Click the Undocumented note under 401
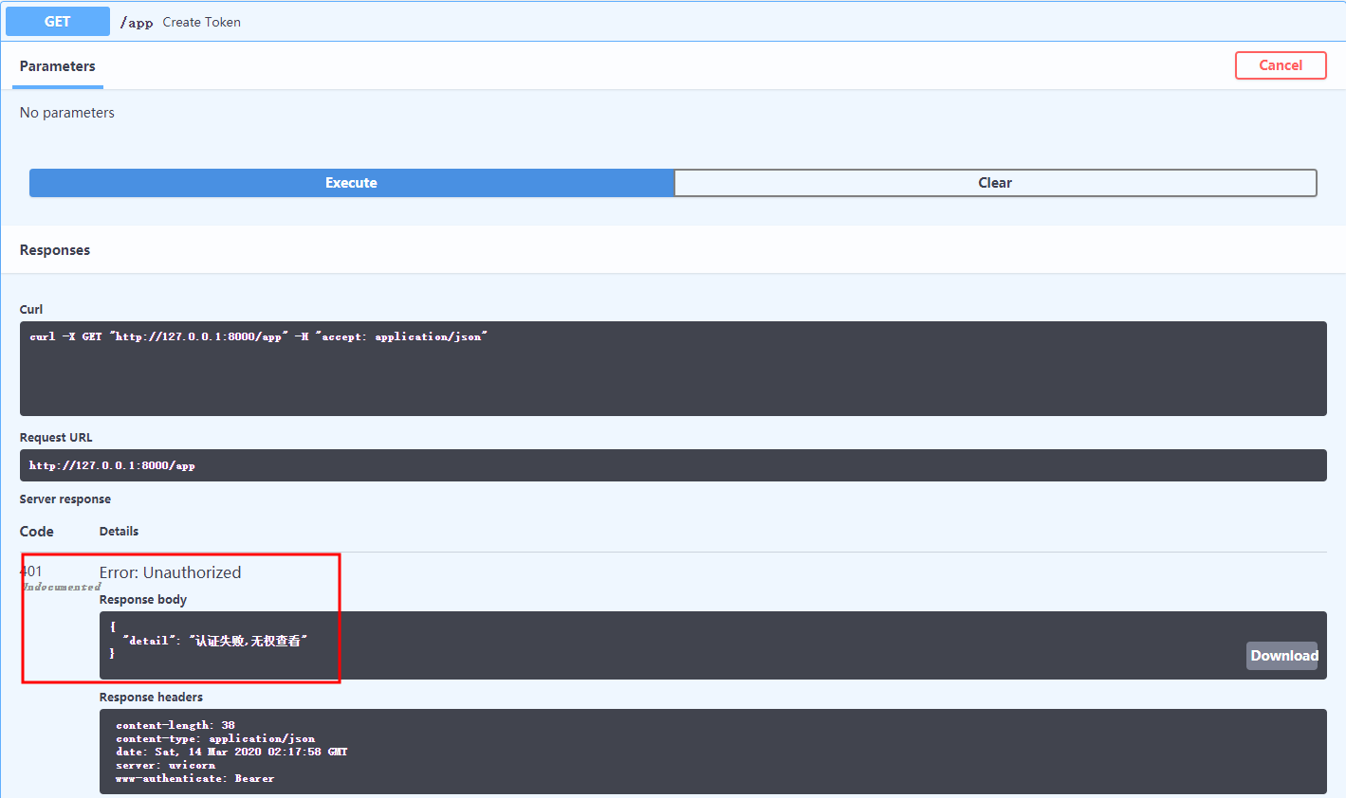The height and width of the screenshot is (798, 1346). pyautogui.click(x=62, y=587)
